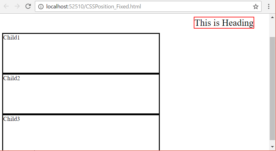Click the scrollbar track above the thumb
This screenshot has height=151, width=276.
(272, 28)
